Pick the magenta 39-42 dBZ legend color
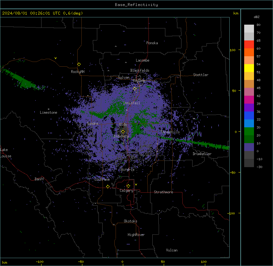This screenshot has width=273, height=266. 249,100
